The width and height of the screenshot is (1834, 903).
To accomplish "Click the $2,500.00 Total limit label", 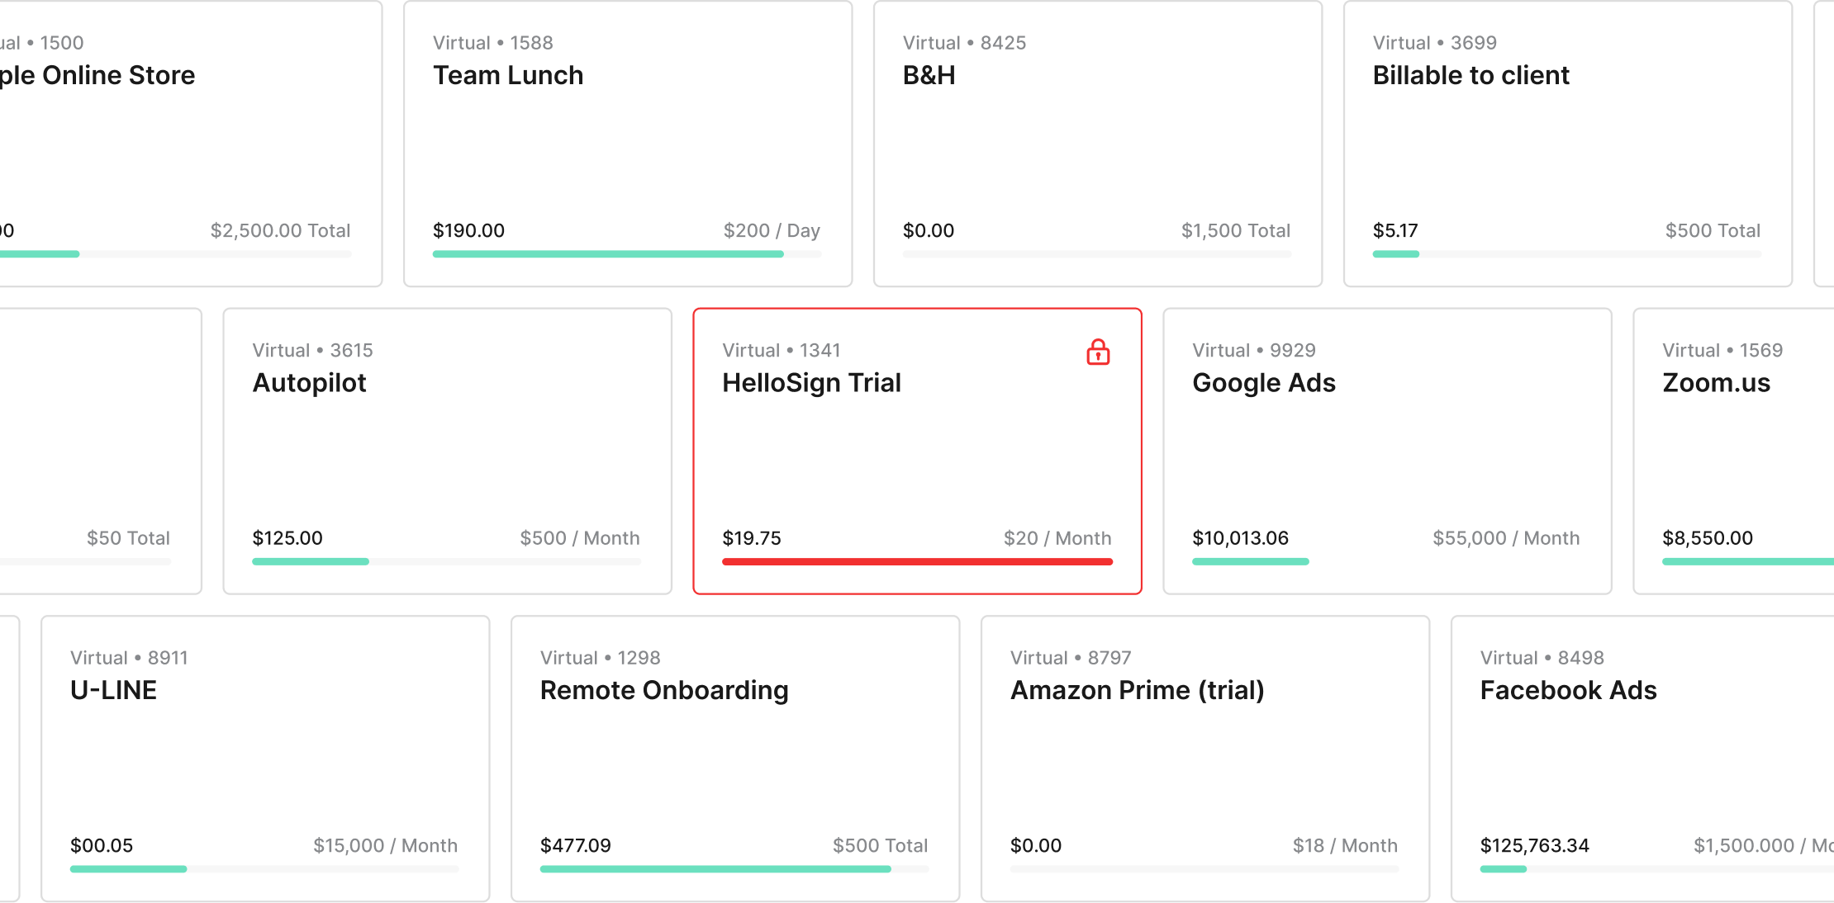I will pos(280,231).
